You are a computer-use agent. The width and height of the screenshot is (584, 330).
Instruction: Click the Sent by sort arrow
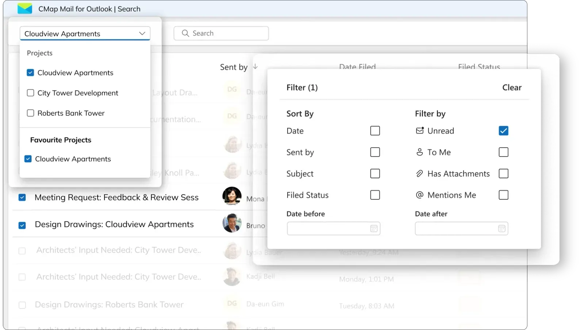click(x=255, y=67)
